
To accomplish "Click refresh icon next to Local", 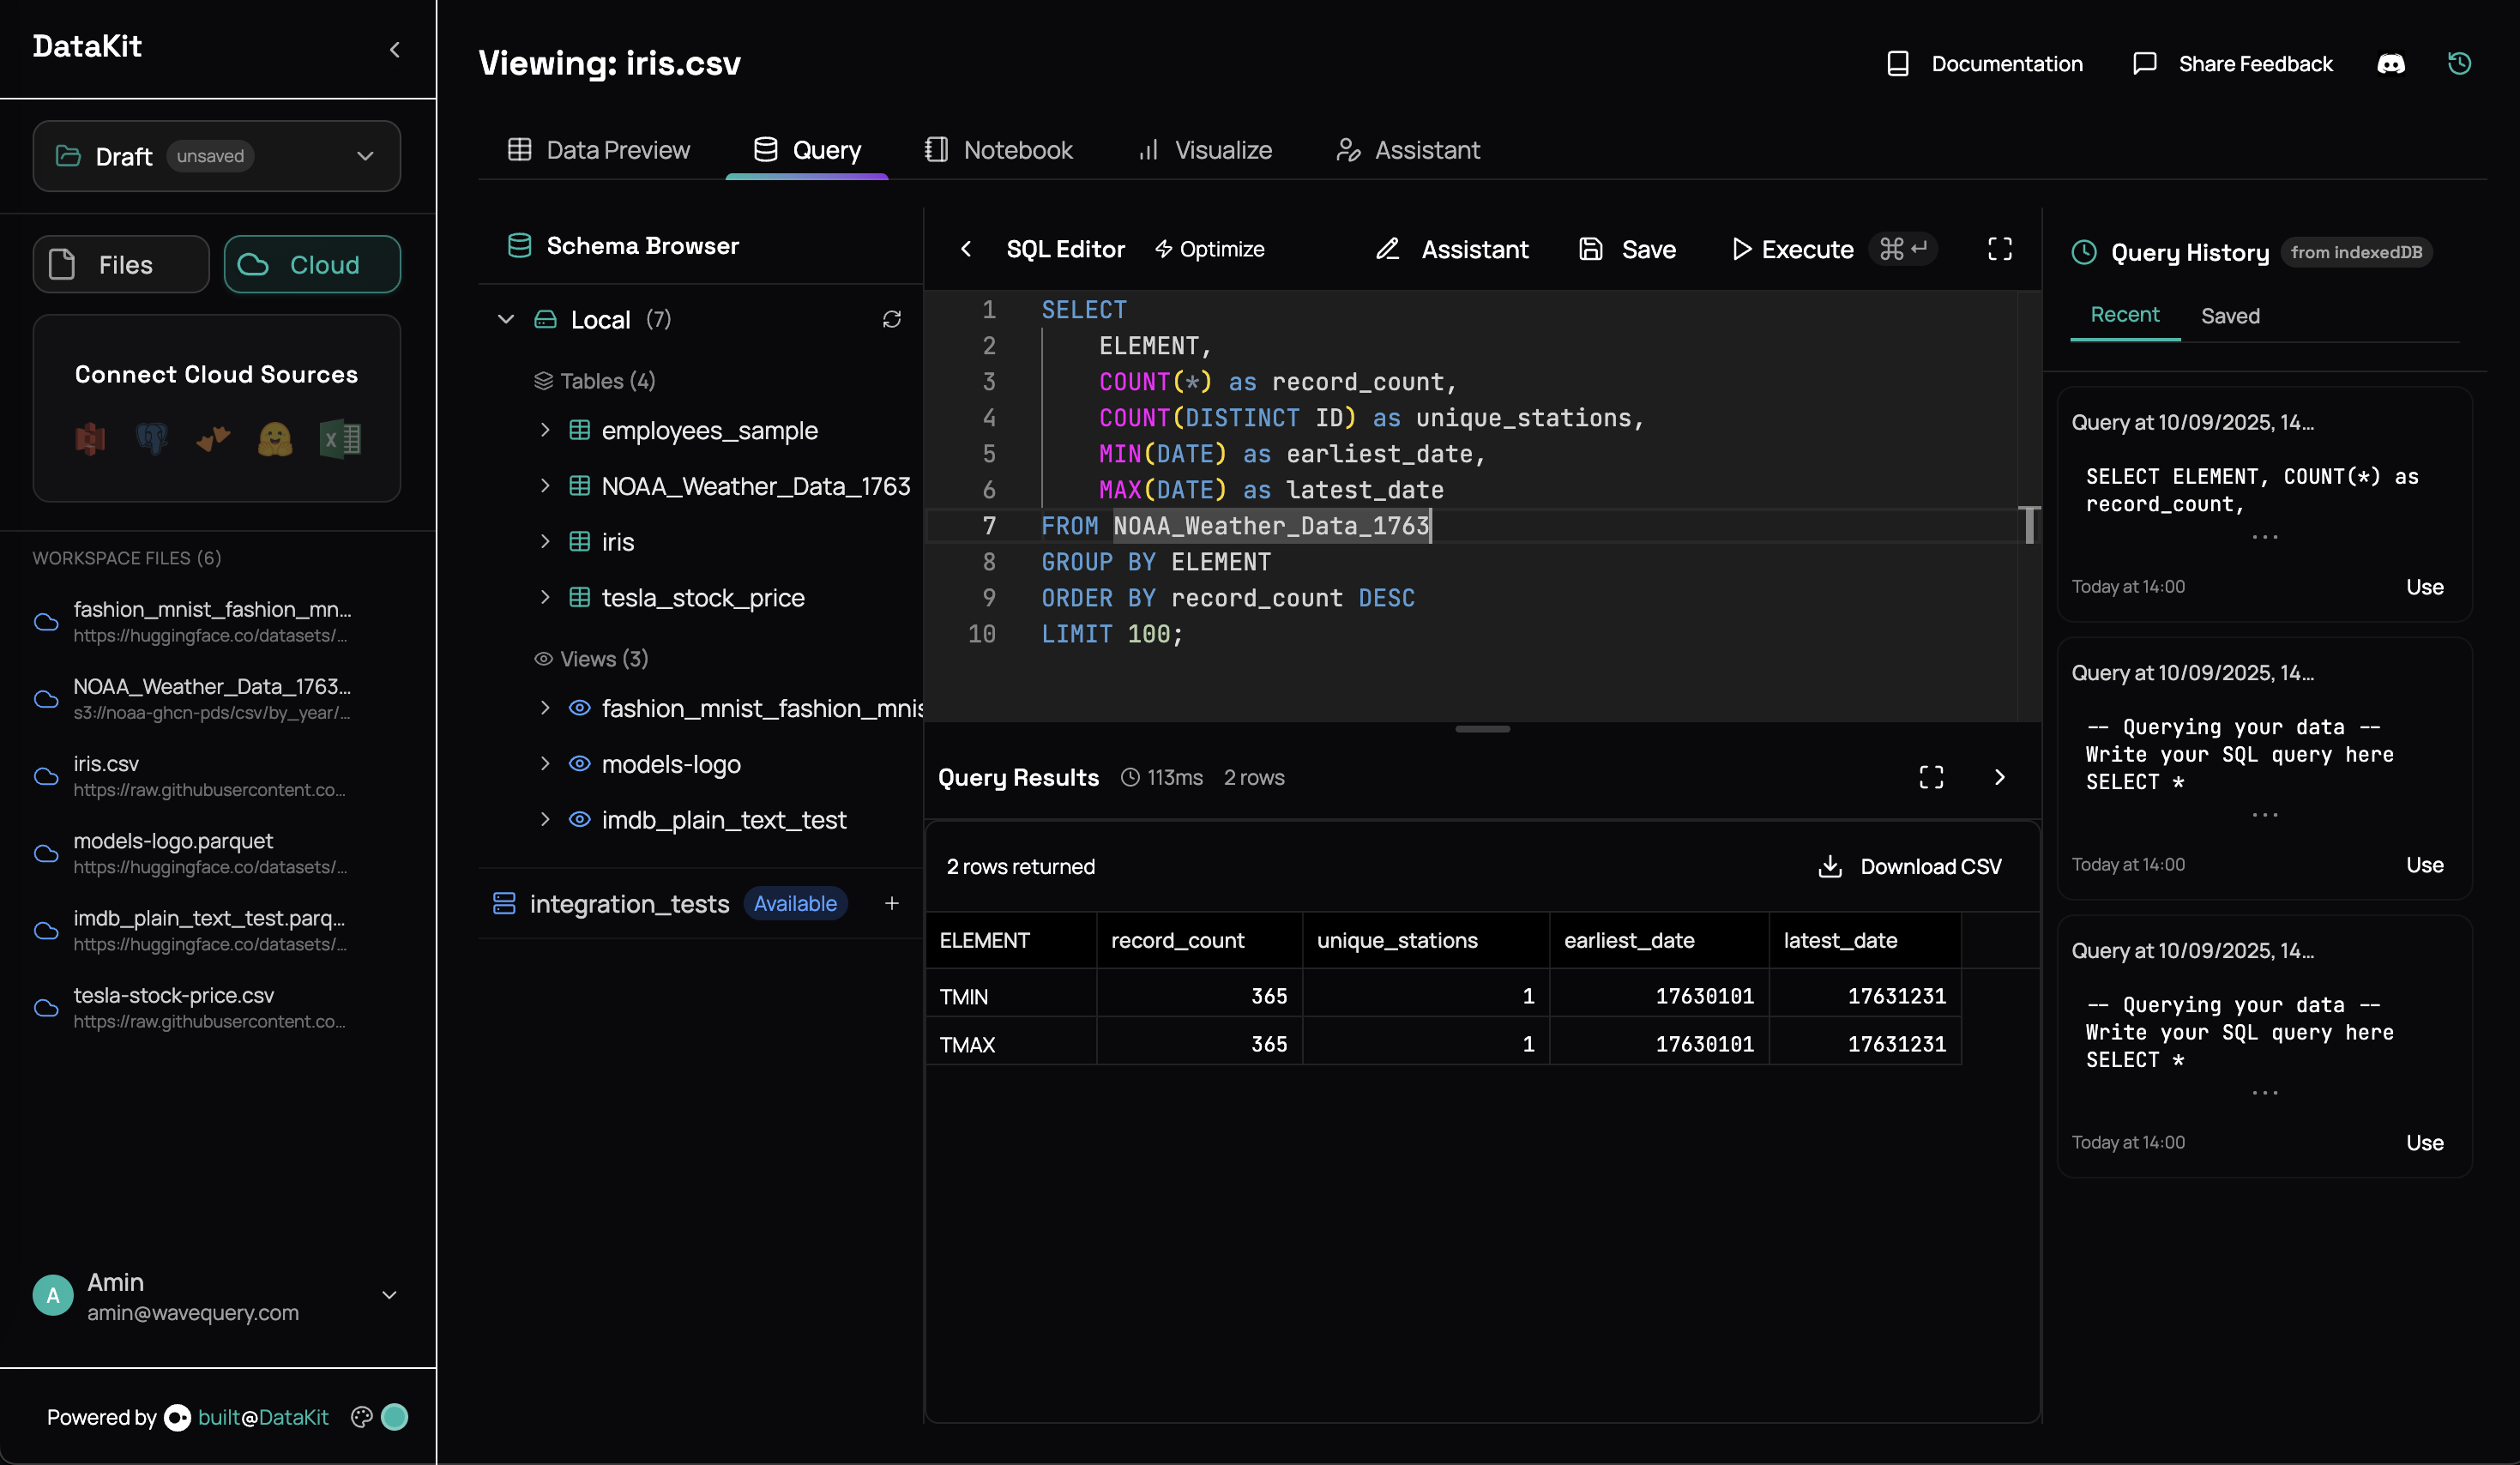I will pos(891,319).
